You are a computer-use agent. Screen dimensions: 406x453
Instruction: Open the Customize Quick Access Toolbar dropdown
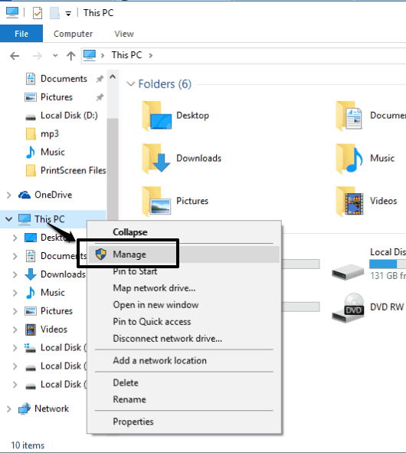coord(68,13)
